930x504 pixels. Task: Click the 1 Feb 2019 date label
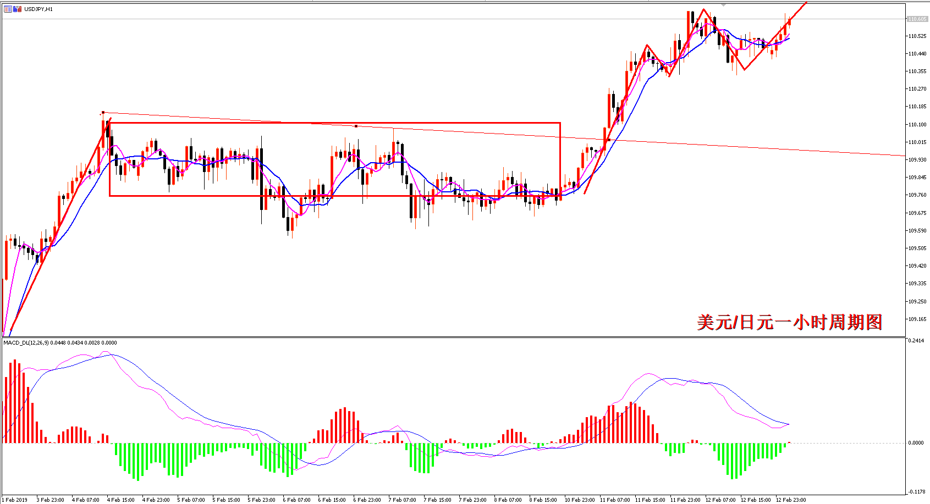coord(15,500)
